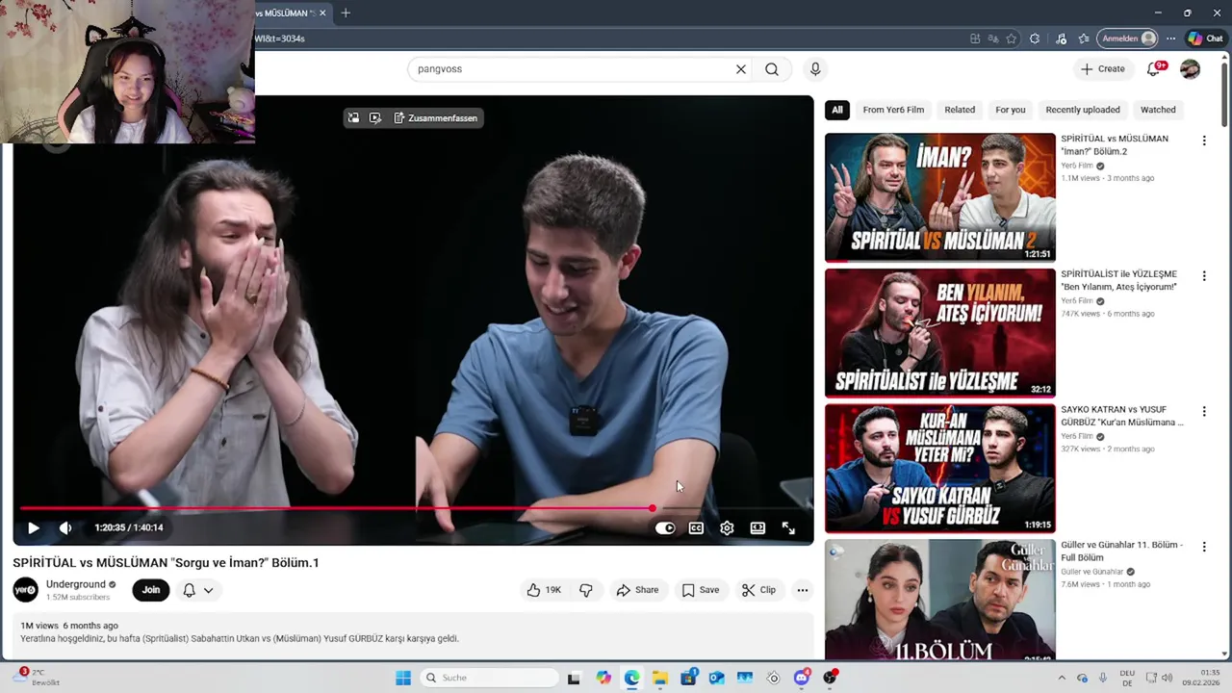1232x693 pixels.
Task: Open the Underground channel avatar
Action: tap(26, 590)
